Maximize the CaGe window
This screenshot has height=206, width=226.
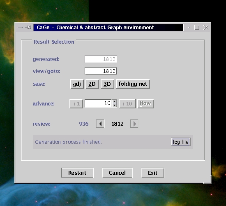(196, 28)
